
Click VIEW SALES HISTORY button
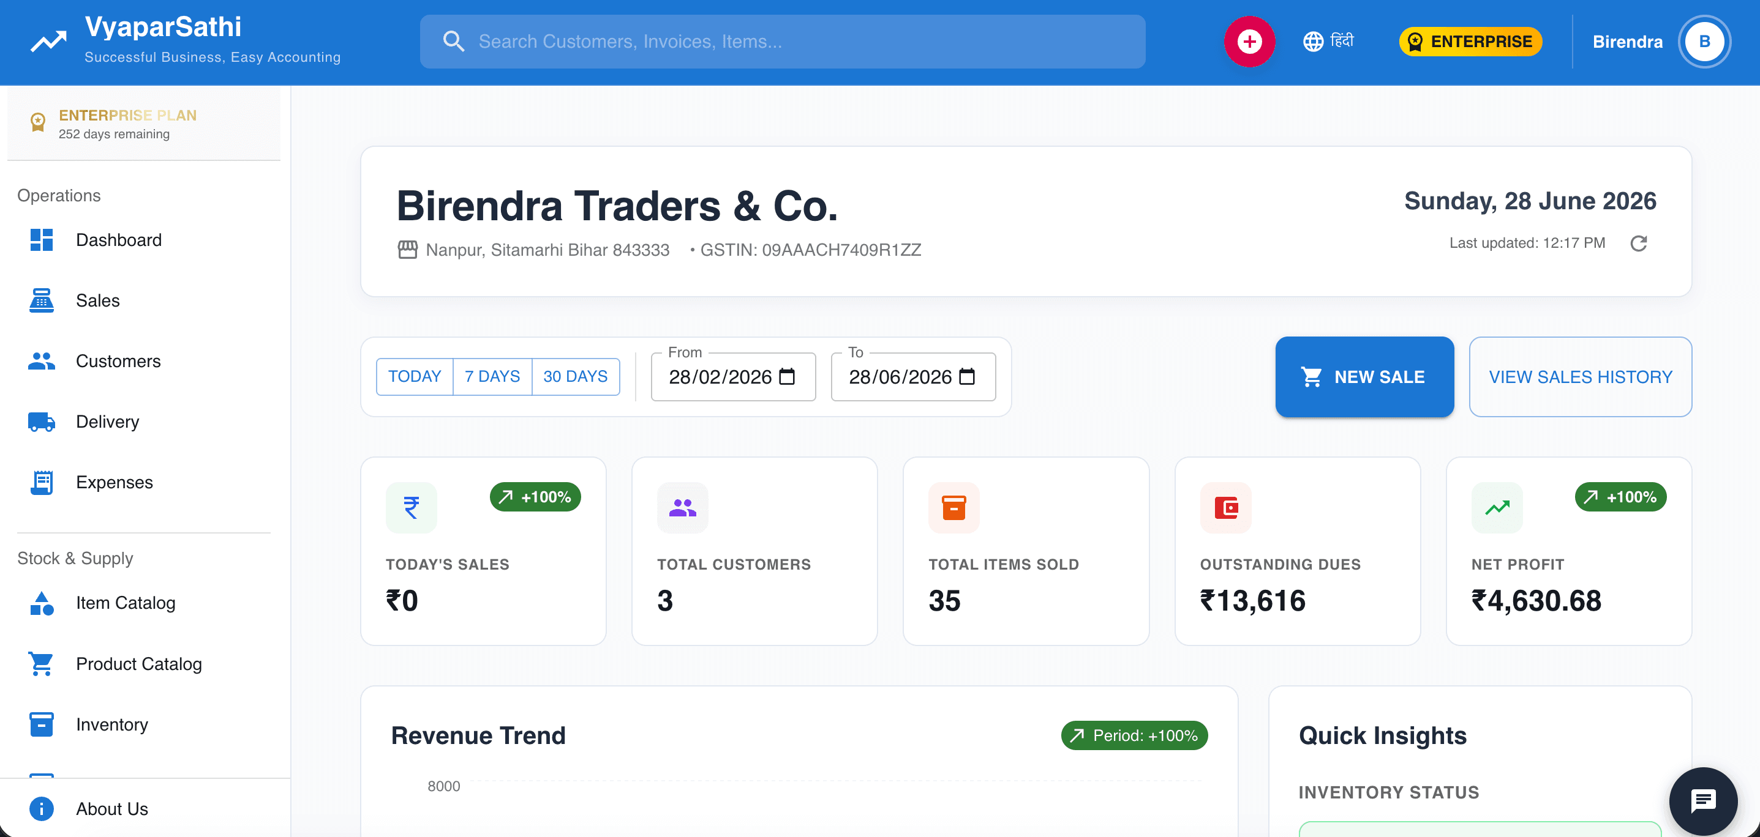(x=1581, y=377)
